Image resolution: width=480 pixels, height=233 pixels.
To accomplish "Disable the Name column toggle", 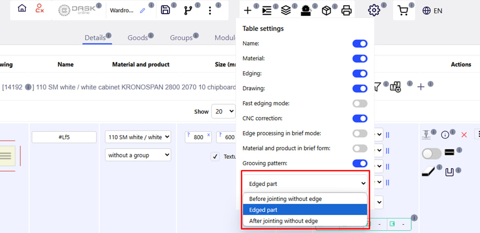I will point(360,44).
